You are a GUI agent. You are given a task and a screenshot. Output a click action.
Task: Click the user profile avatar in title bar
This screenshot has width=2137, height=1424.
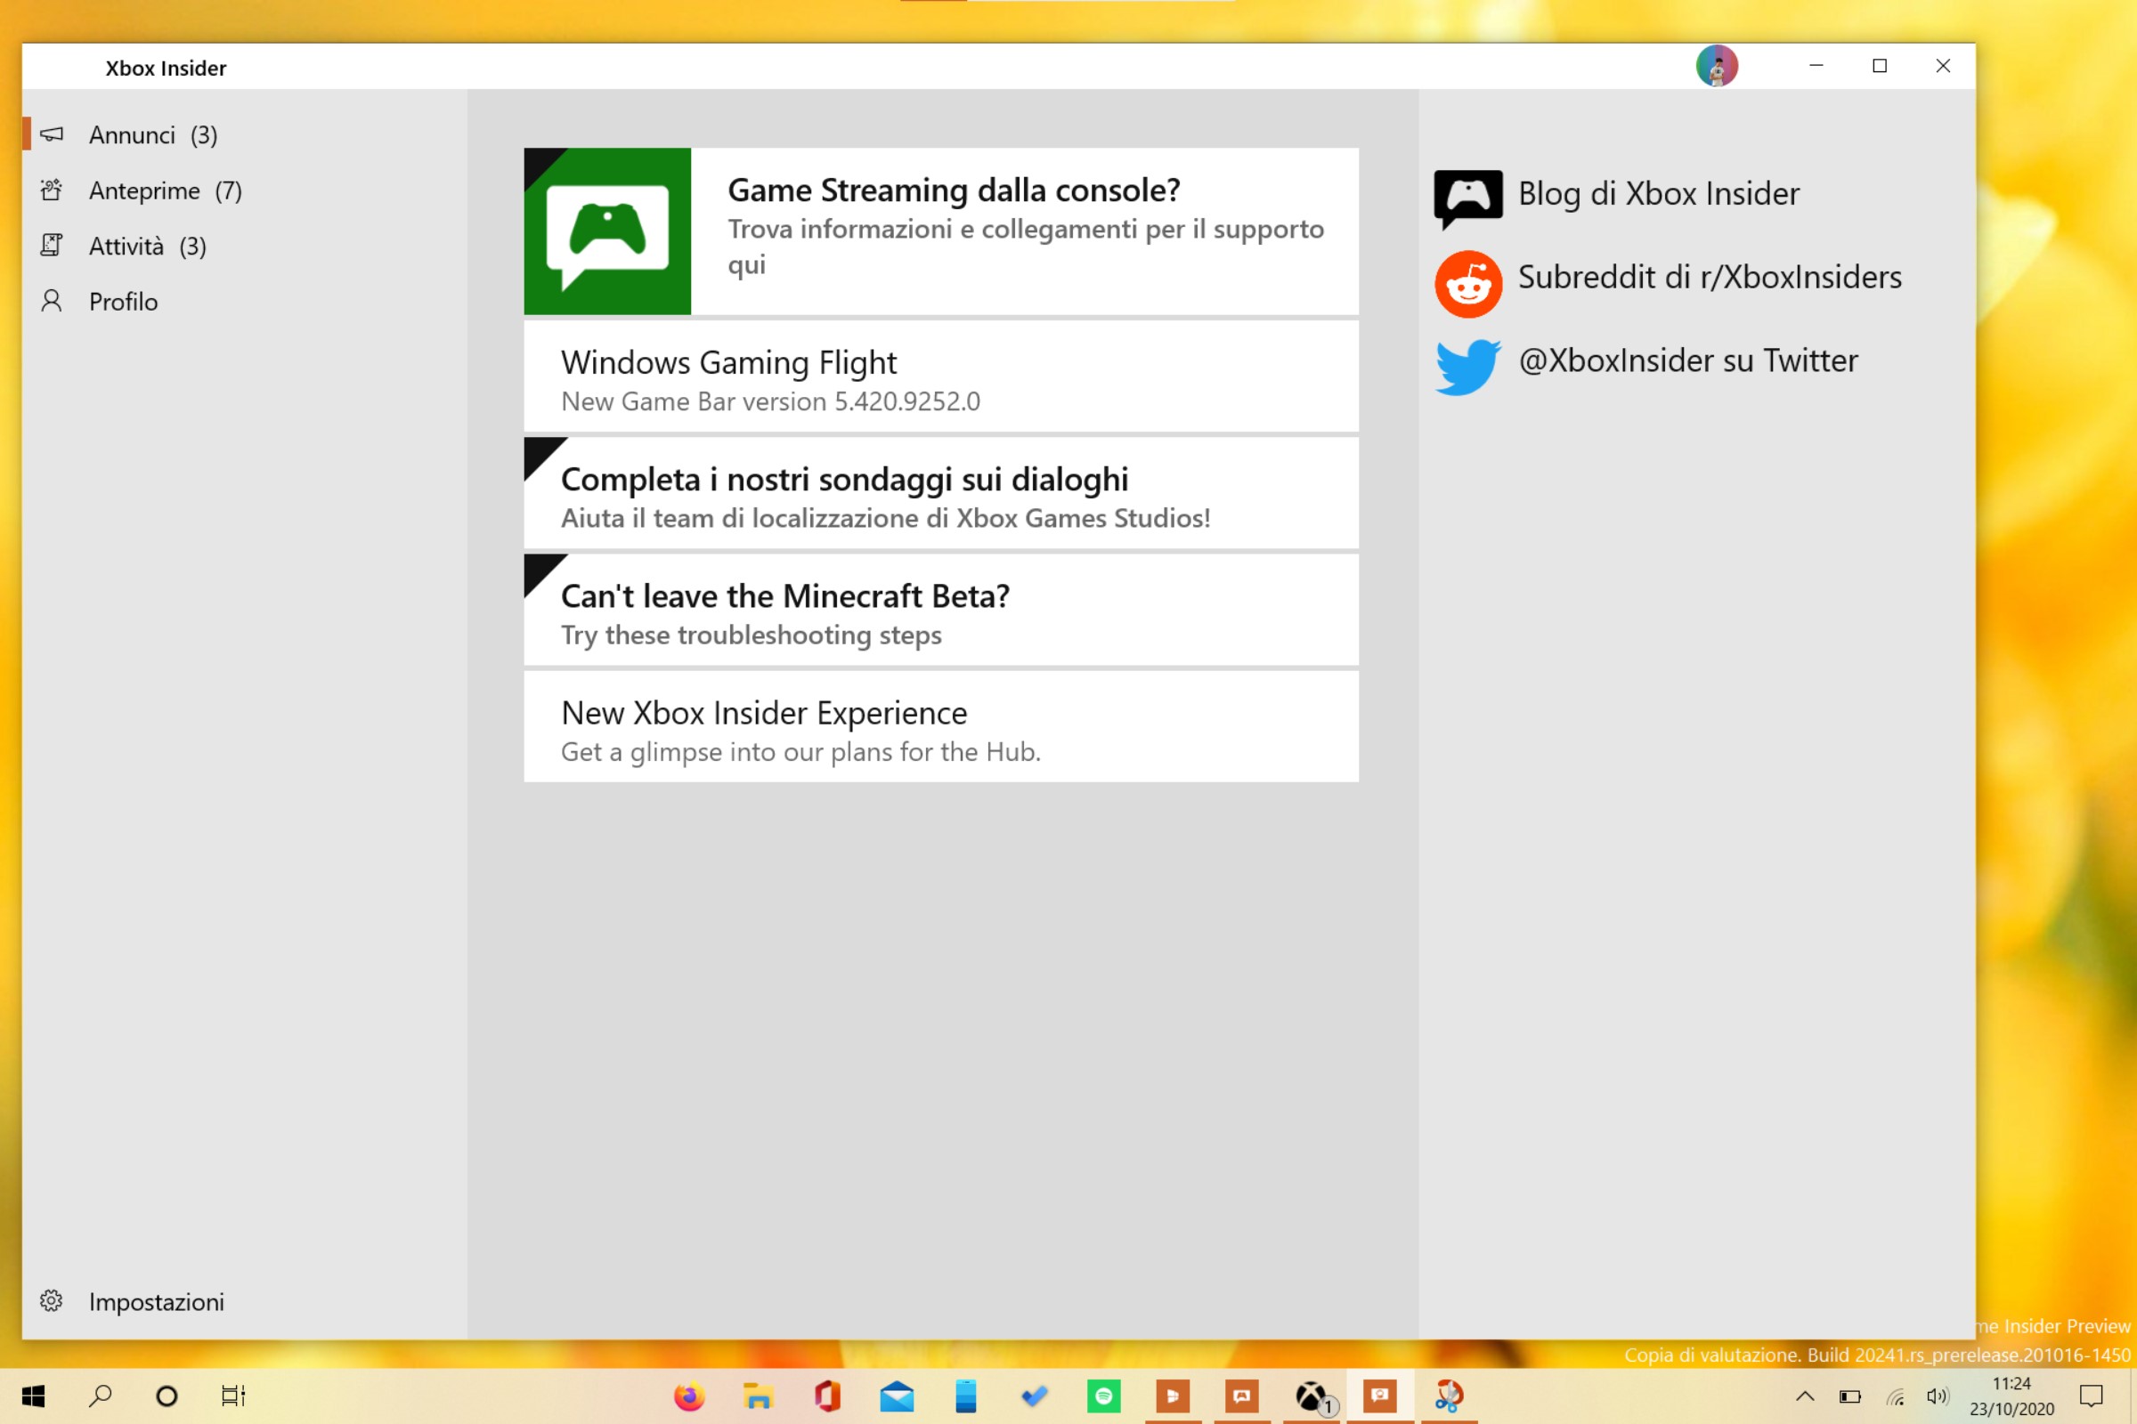[x=1717, y=66]
